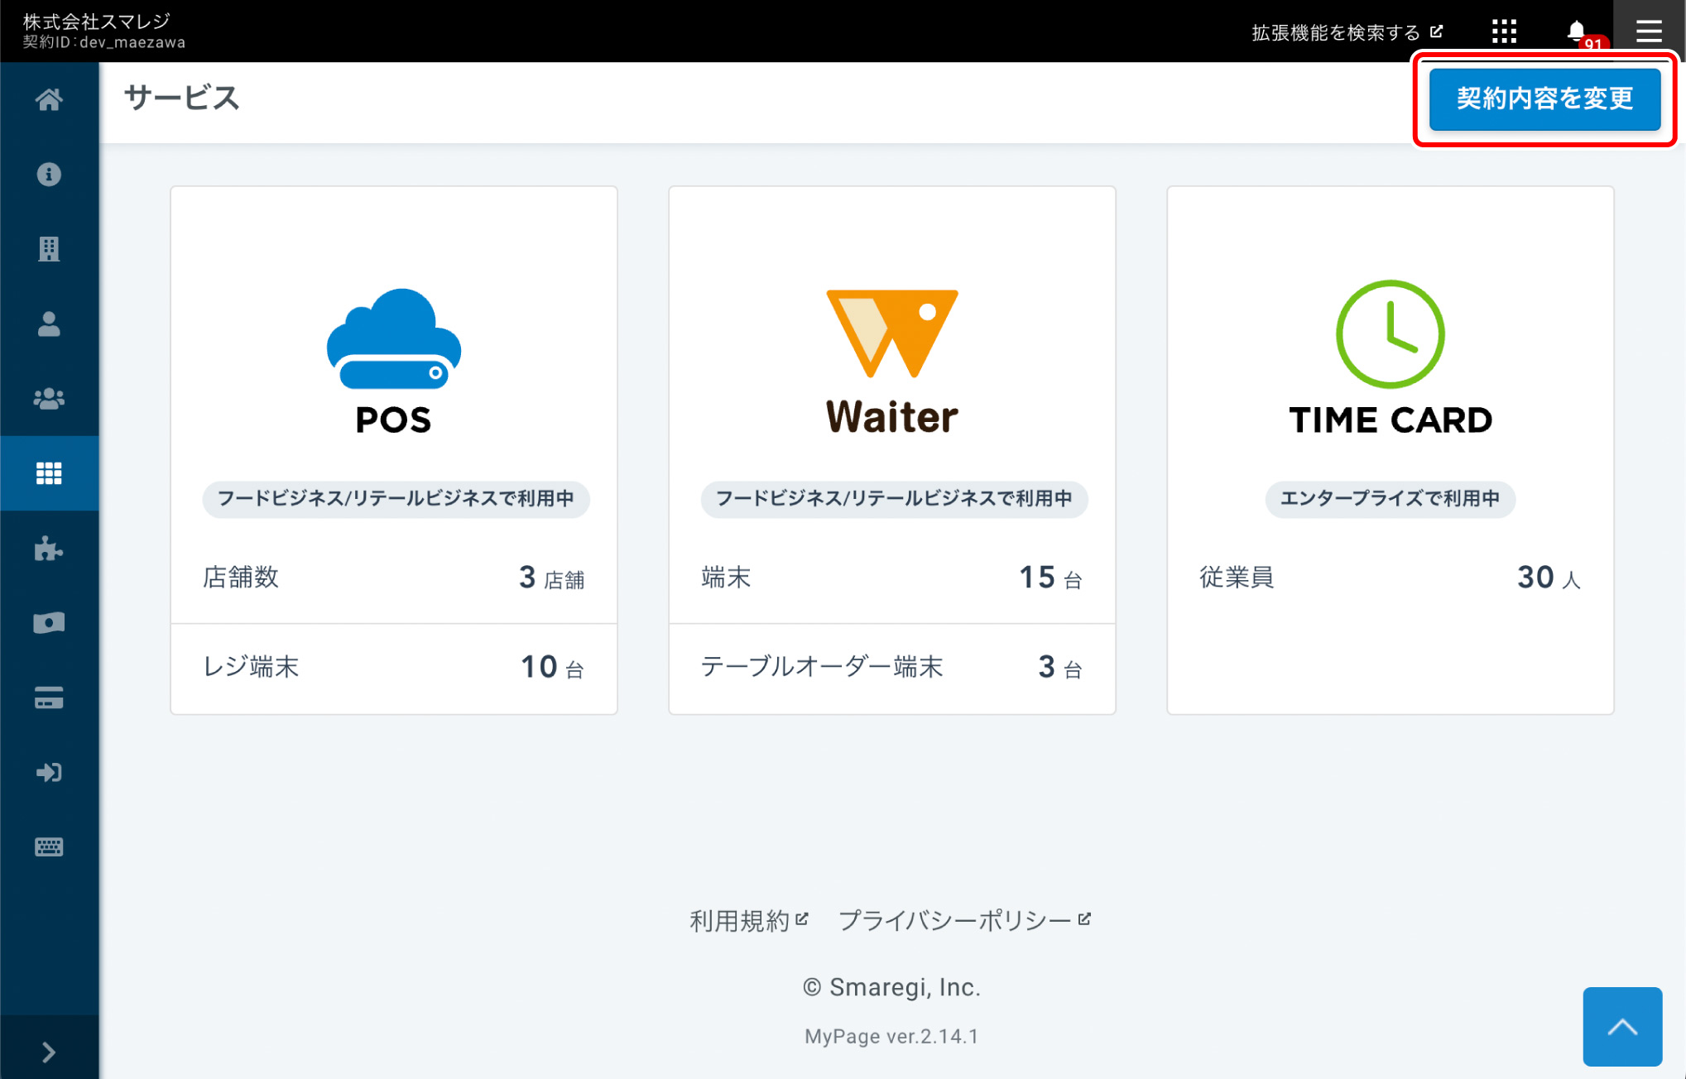The height and width of the screenshot is (1079, 1686).
Task: Open the Info section from the sidebar
Action: pos(49,175)
